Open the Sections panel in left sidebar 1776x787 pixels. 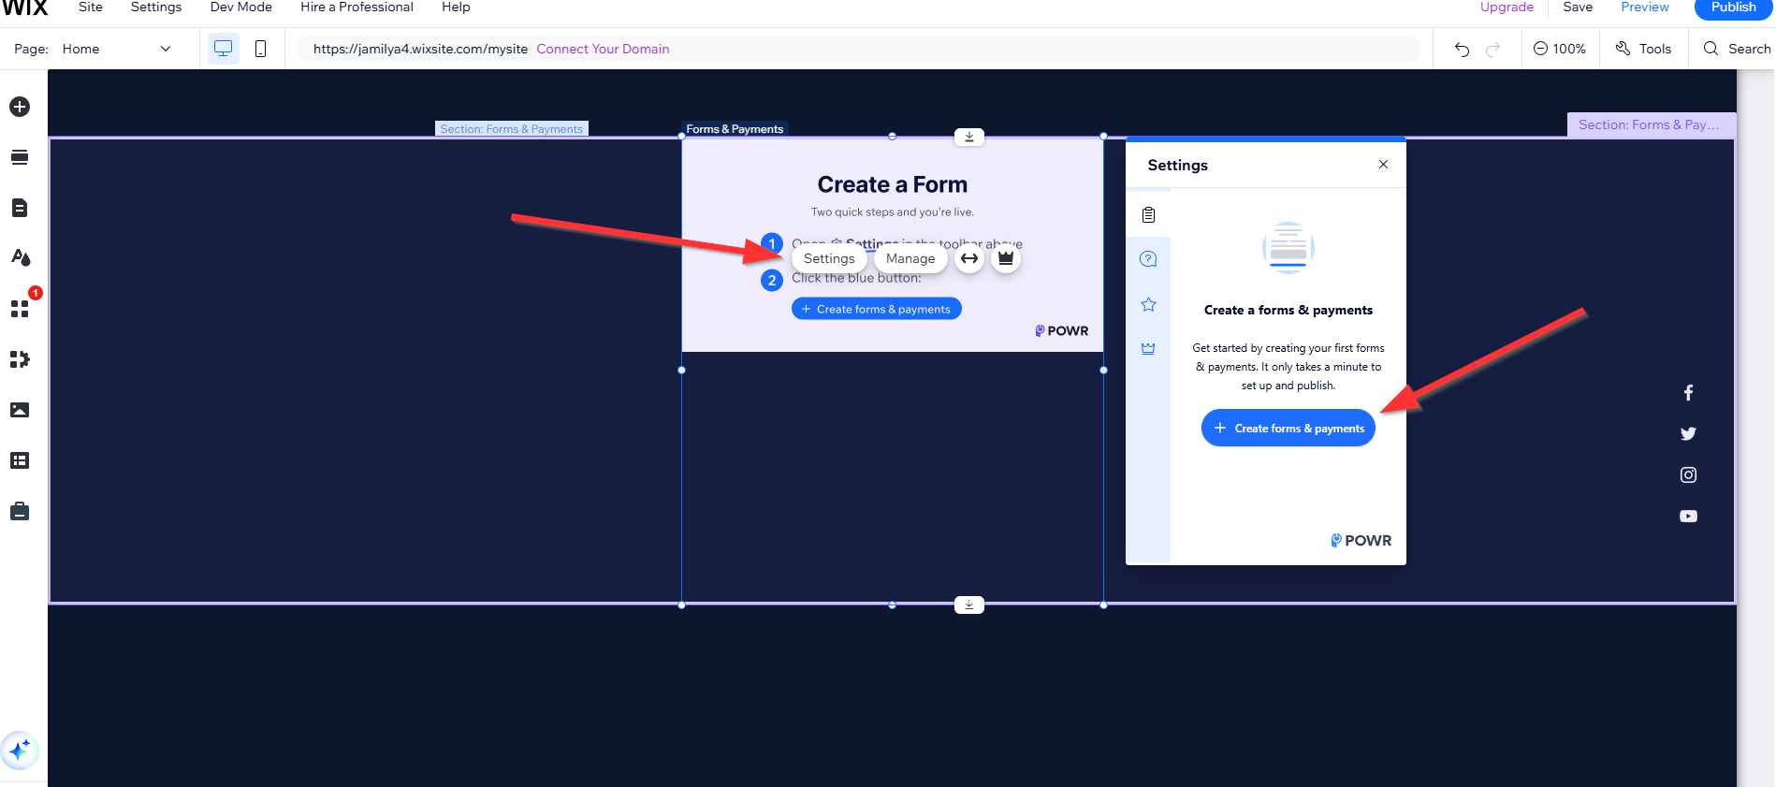pyautogui.click(x=20, y=157)
